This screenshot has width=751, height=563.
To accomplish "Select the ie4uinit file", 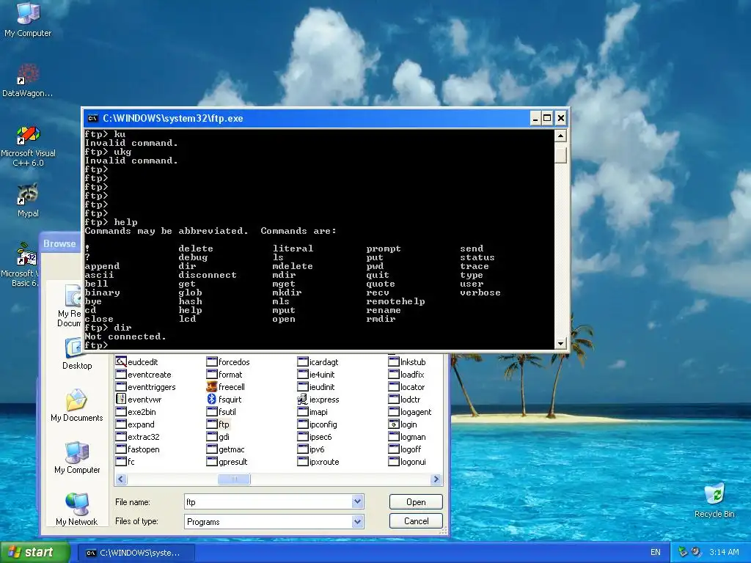I will pos(316,375).
